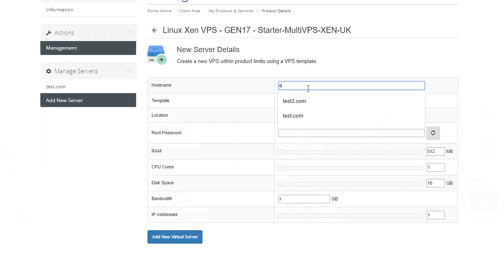Collapse the Actions panel chevron
Image resolution: width=504 pixels, height=253 pixels.
pos(128,33)
